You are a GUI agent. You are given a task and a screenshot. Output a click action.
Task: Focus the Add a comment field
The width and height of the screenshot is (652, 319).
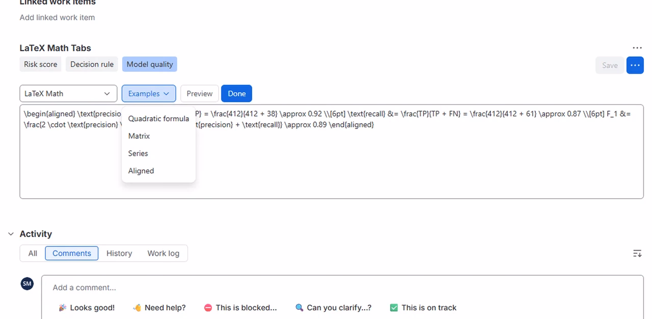click(342, 288)
